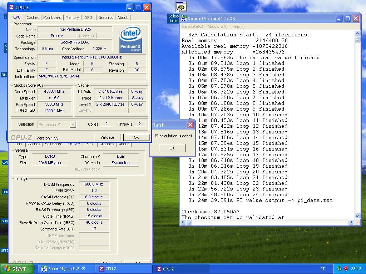Click Cycle Time tRAS value 15 clocks
Screen dimensions: 366x274
(x=94, y=216)
